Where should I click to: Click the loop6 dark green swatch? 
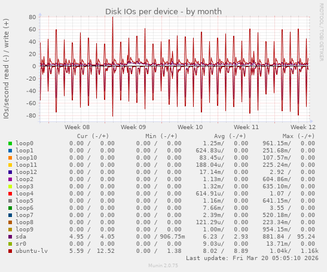pyautogui.click(x=10, y=208)
